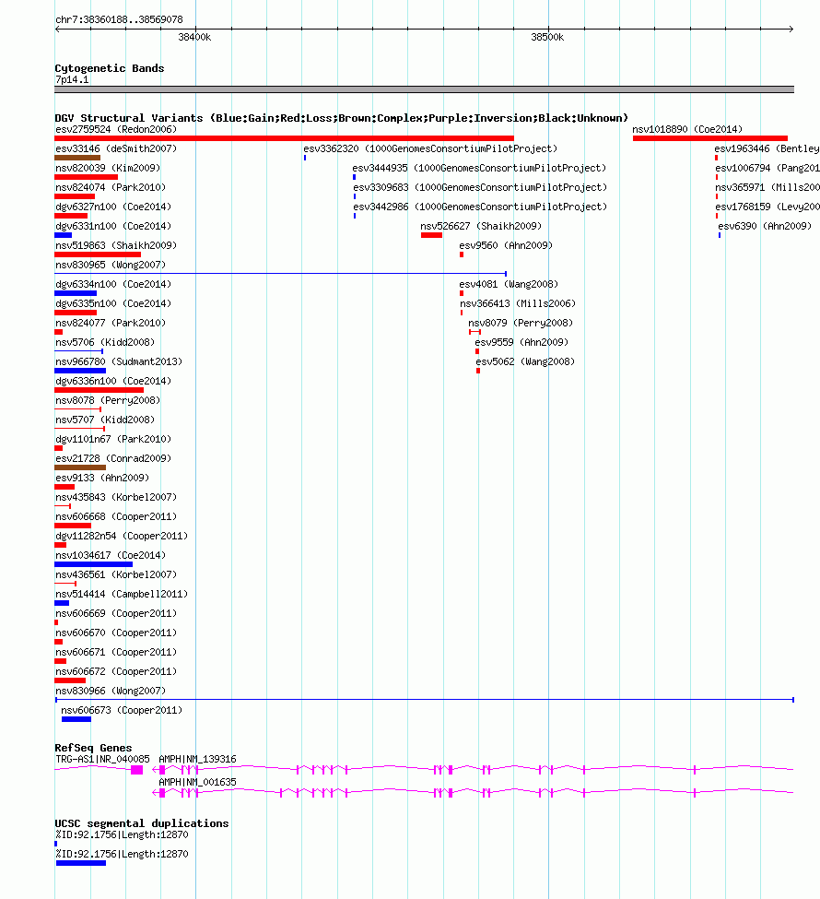Screen dimensions: 820x899
Task: Open AMPH|NM_001635 gene label
Action: [x=197, y=783]
